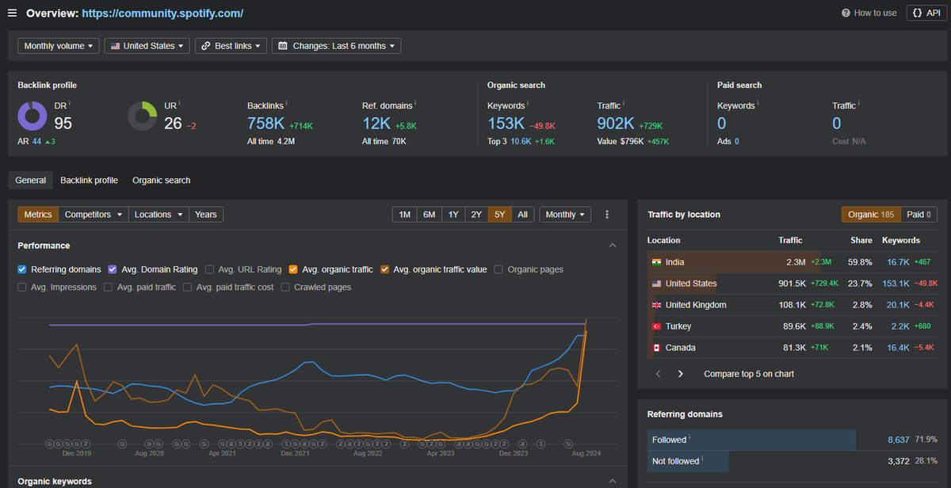
Task: Set chart range to 2Y
Action: click(x=476, y=215)
